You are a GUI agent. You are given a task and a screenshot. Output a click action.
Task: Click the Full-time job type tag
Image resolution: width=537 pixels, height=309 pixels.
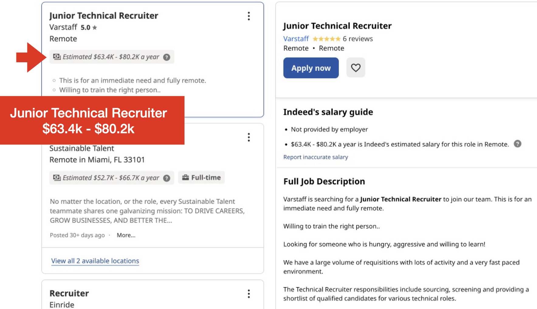point(201,177)
